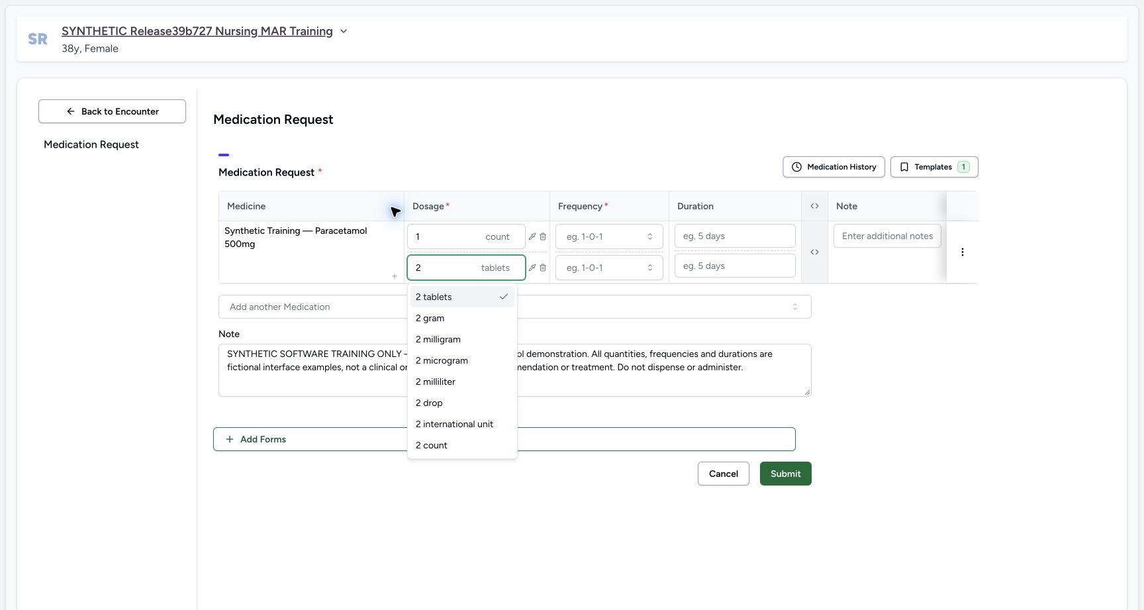The height and width of the screenshot is (610, 1144).
Task: Click syringe icon beside the 2 tablets dosage
Action: pyautogui.click(x=532, y=268)
